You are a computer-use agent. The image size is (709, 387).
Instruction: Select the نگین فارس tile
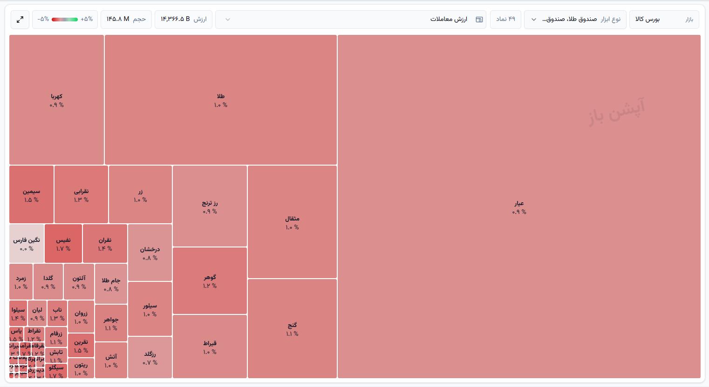coord(27,243)
